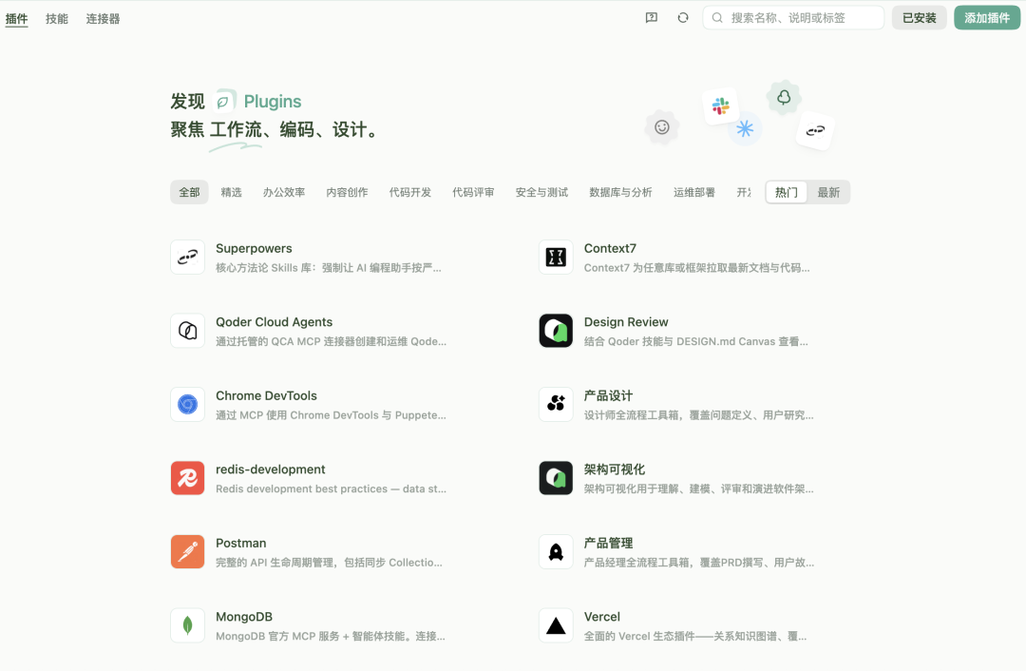The height and width of the screenshot is (671, 1026).
Task: Click the 全面的 Vercel 生态插件 description
Action: point(694,636)
